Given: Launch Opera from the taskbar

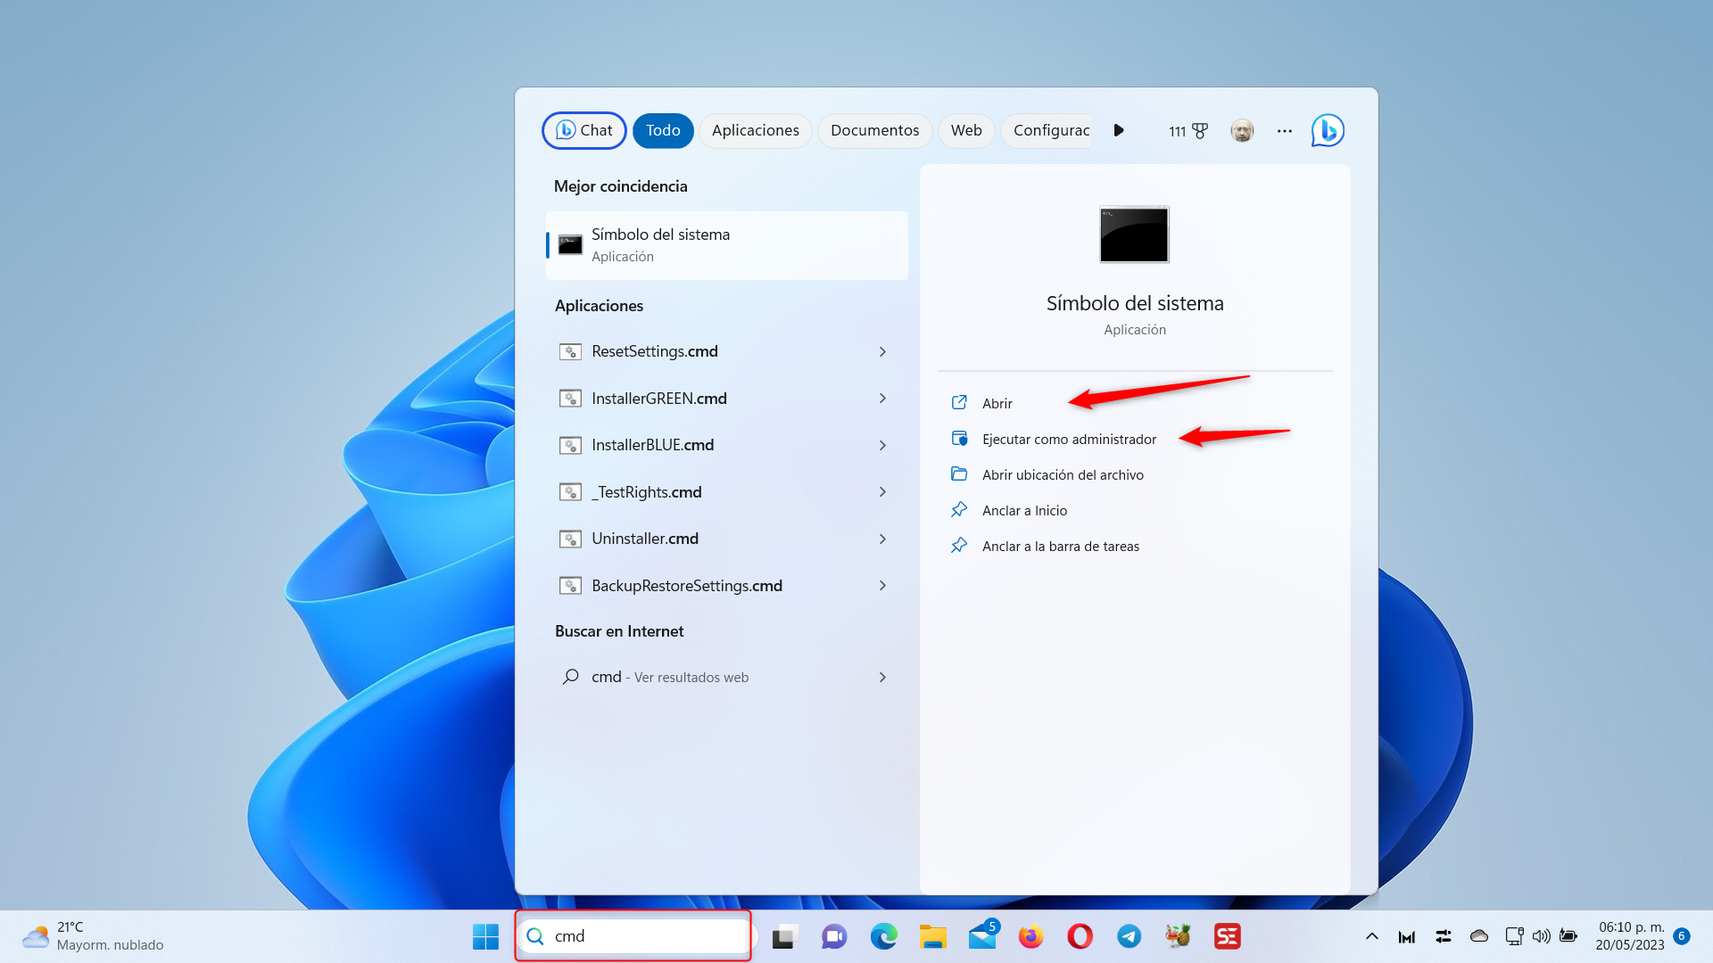Looking at the screenshot, I should tap(1080, 936).
